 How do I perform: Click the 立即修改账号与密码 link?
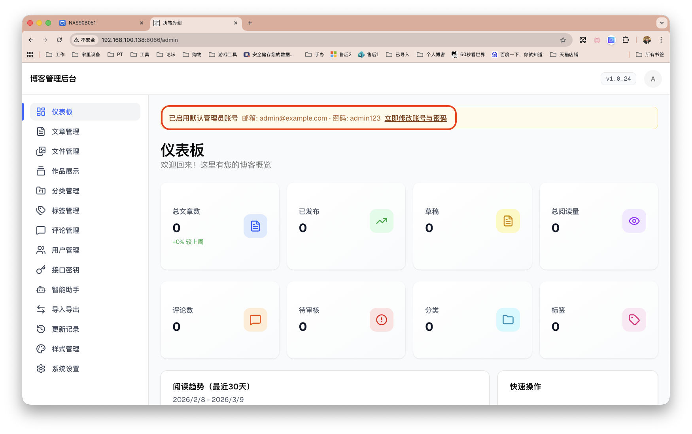click(416, 118)
